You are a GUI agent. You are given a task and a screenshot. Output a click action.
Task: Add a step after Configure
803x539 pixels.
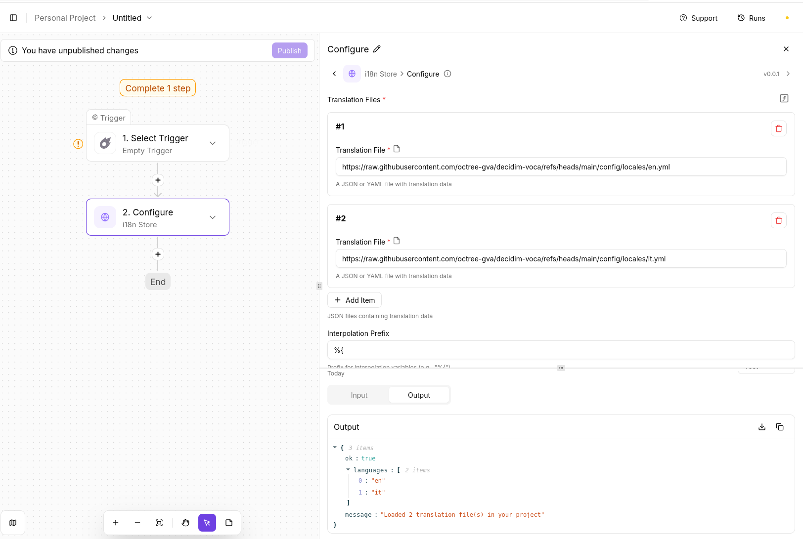pyautogui.click(x=158, y=254)
